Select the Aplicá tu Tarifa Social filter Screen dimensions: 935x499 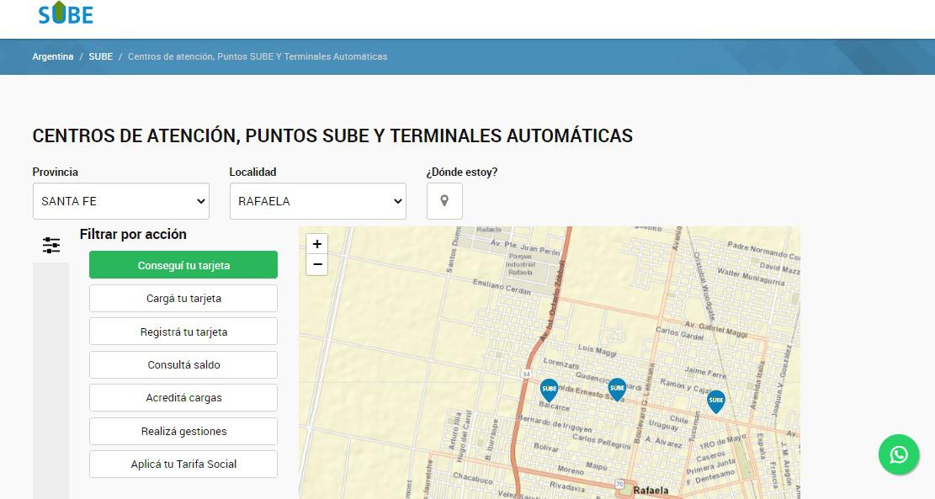[x=183, y=464]
